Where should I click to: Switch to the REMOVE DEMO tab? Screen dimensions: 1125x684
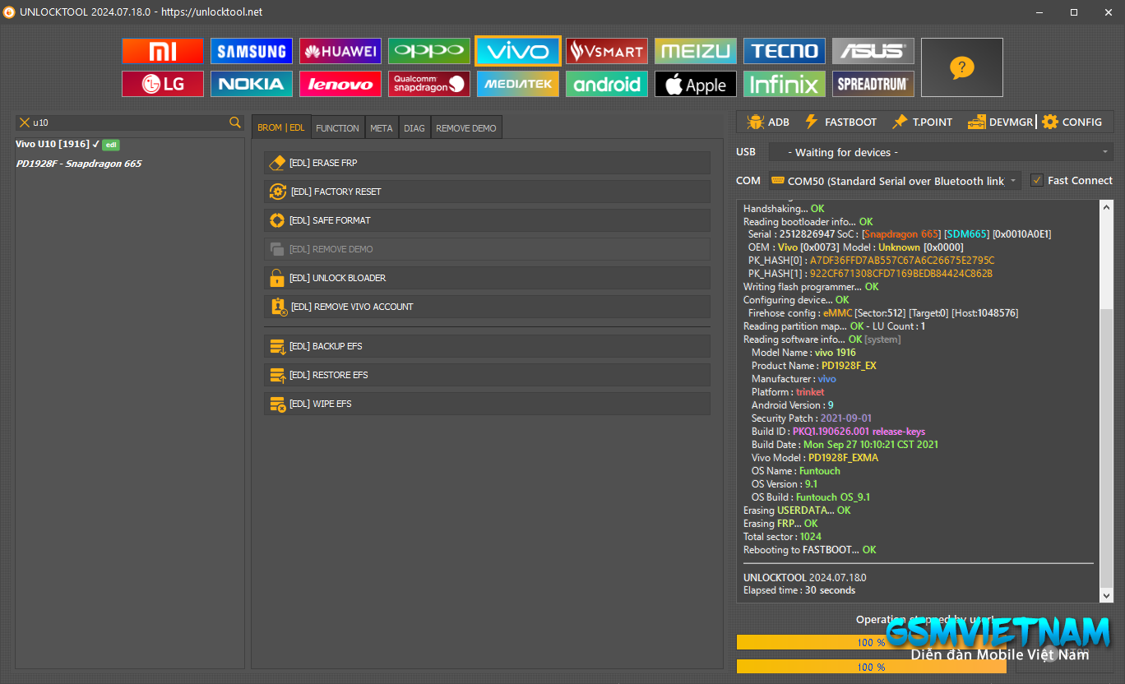pyautogui.click(x=466, y=127)
